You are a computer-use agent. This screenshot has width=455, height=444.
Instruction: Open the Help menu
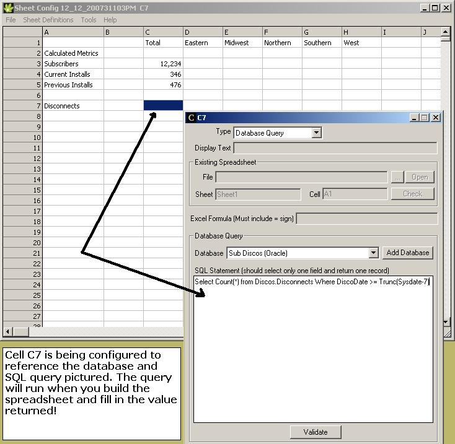tap(110, 20)
